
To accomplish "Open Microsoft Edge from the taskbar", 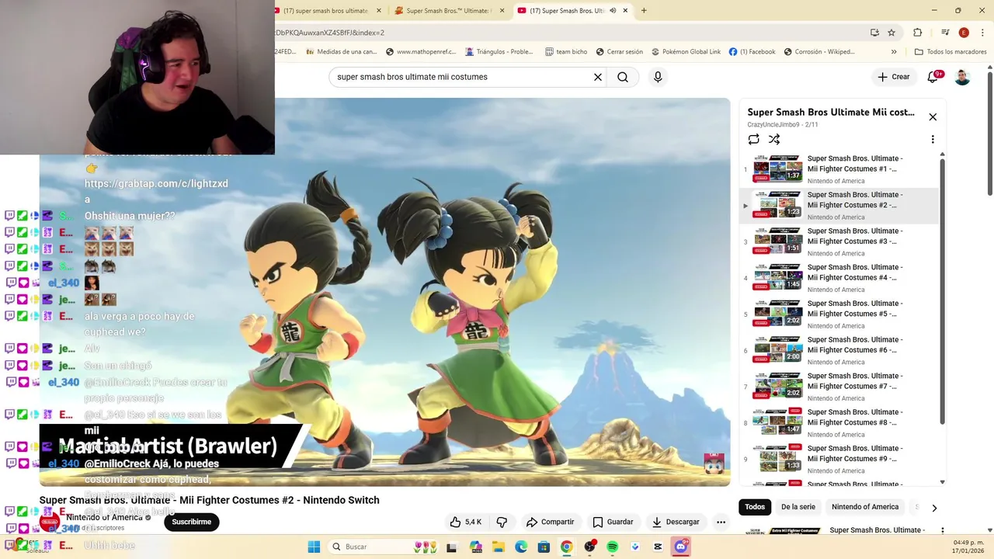I will [521, 547].
